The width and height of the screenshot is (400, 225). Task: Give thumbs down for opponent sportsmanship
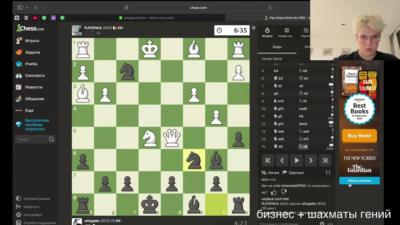tap(284, 192)
